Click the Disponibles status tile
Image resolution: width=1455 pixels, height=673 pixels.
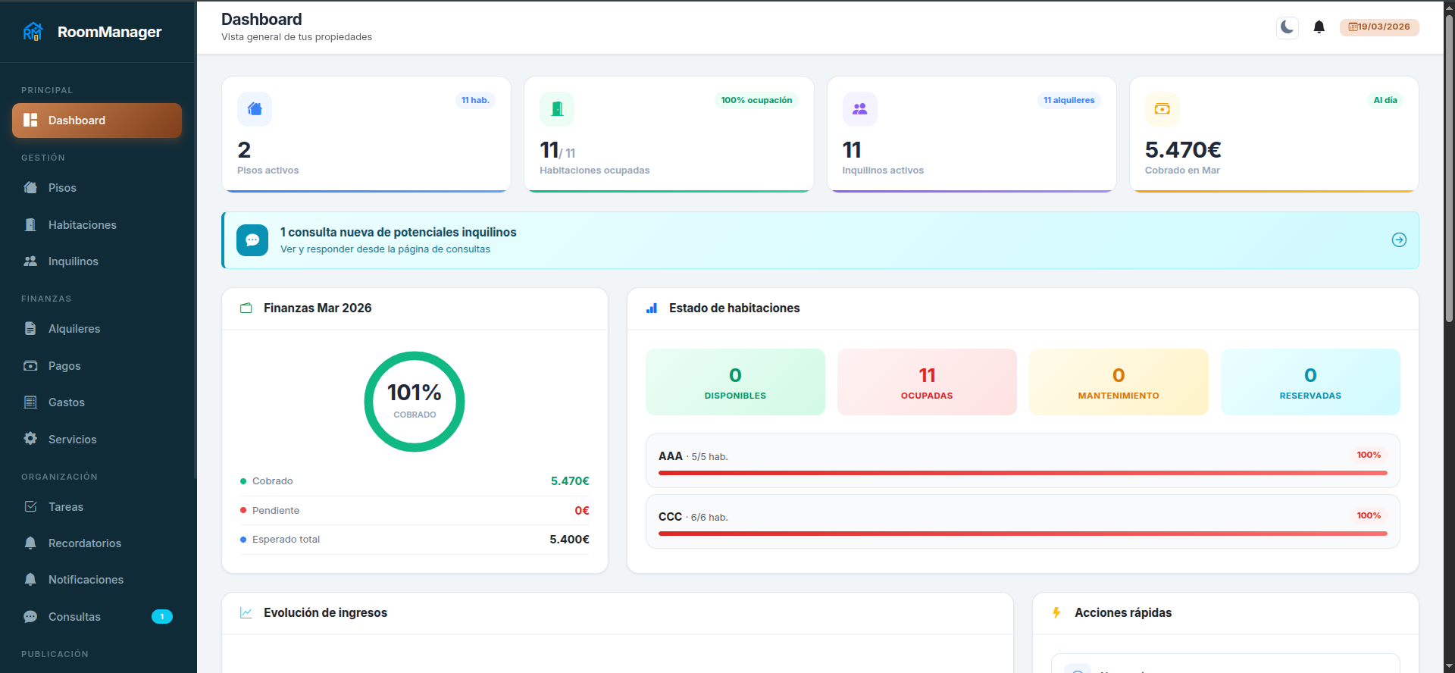[735, 382]
